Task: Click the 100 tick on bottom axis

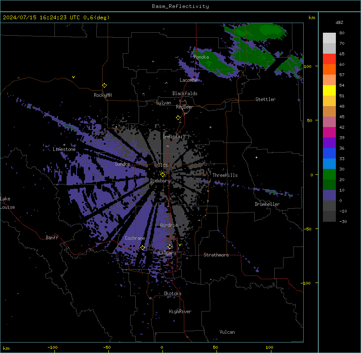Action: click(x=269, y=347)
